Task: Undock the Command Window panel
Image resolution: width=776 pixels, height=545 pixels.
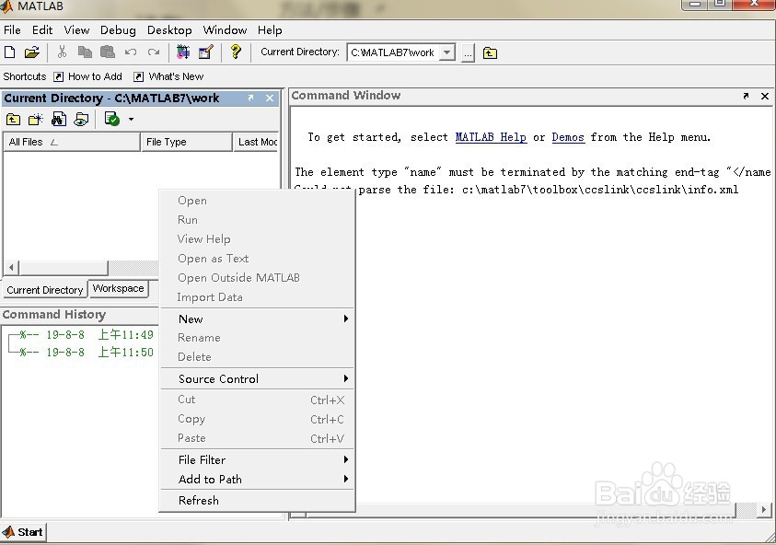Action: [x=746, y=96]
